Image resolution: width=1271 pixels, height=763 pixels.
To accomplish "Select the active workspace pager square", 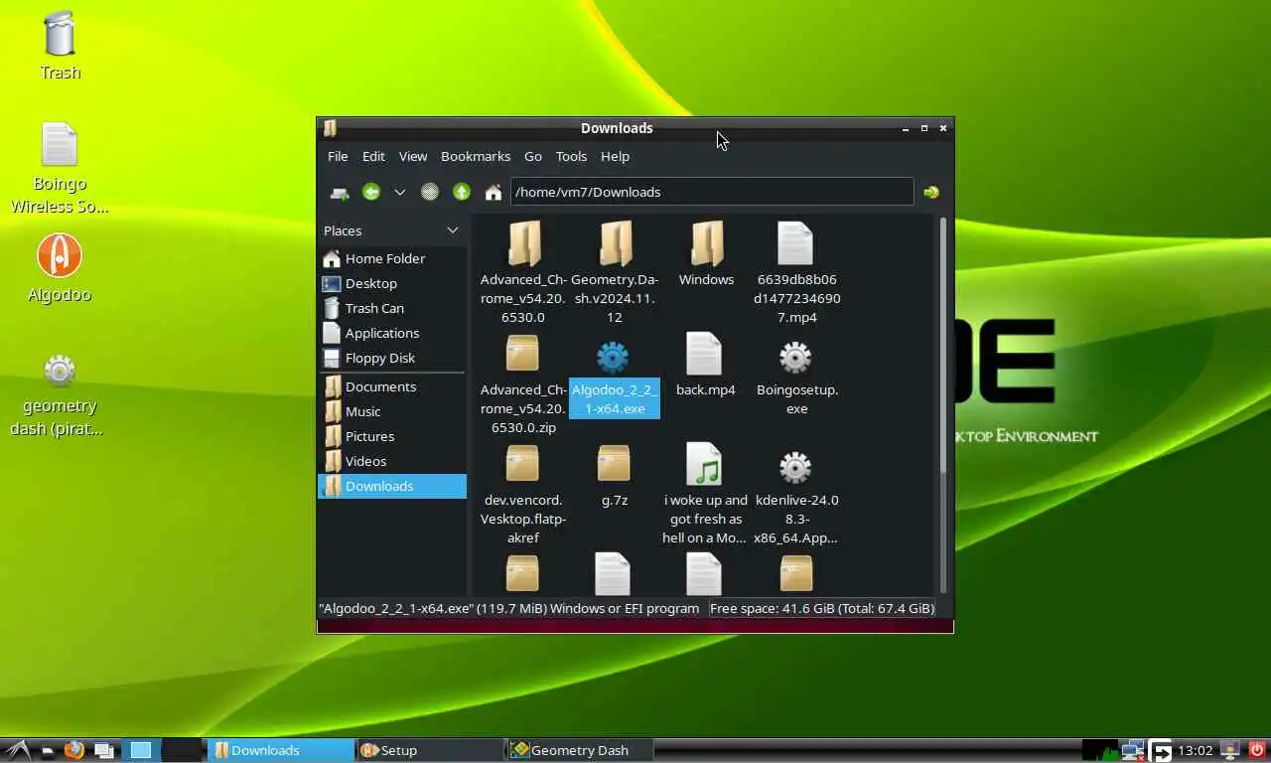I will click(141, 750).
